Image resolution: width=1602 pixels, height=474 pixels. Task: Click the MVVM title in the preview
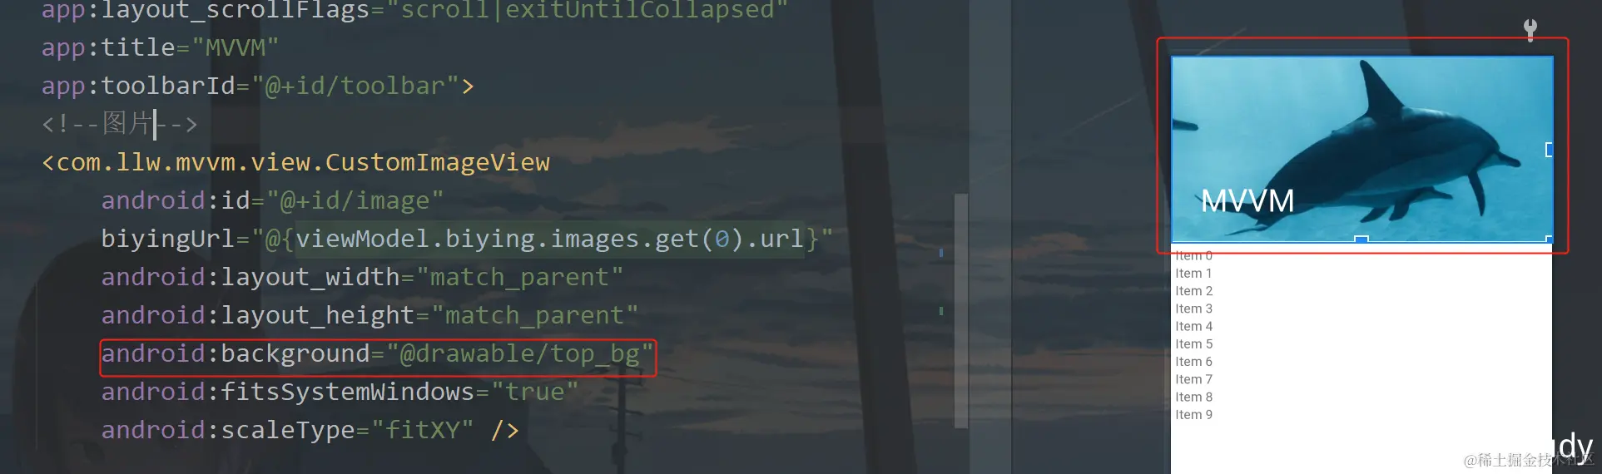pos(1247,200)
